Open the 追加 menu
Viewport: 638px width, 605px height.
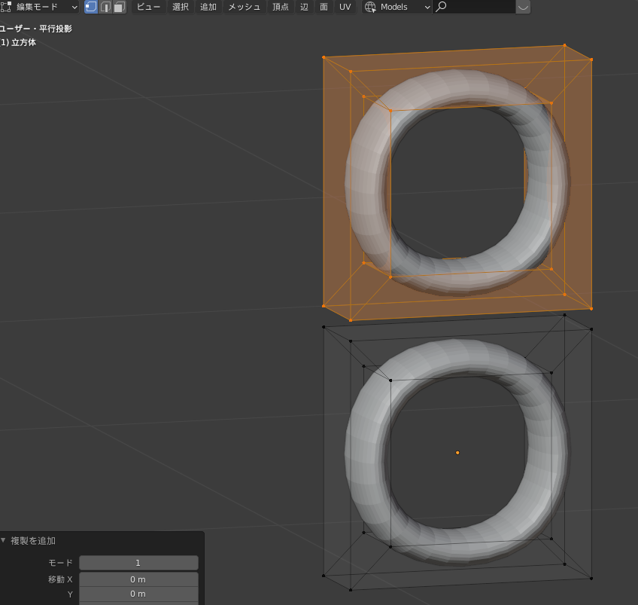coord(208,7)
